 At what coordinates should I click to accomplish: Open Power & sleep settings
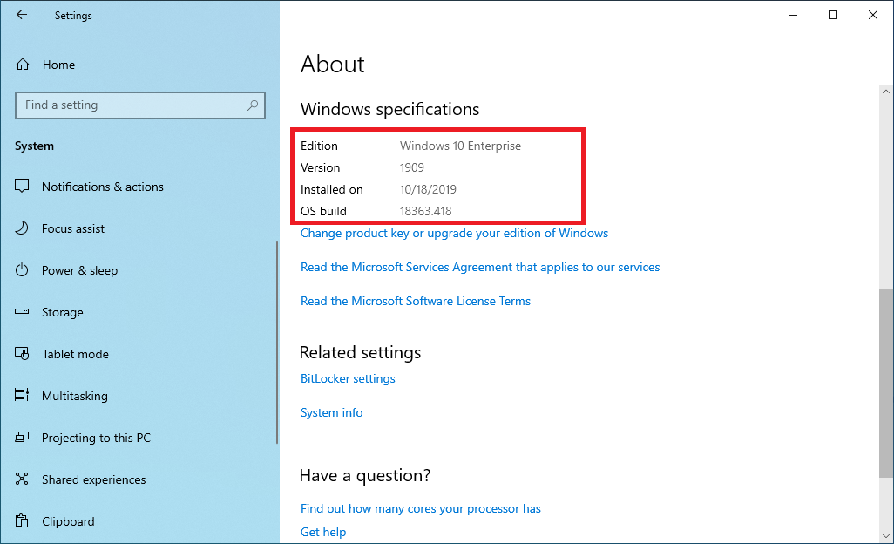pos(79,270)
